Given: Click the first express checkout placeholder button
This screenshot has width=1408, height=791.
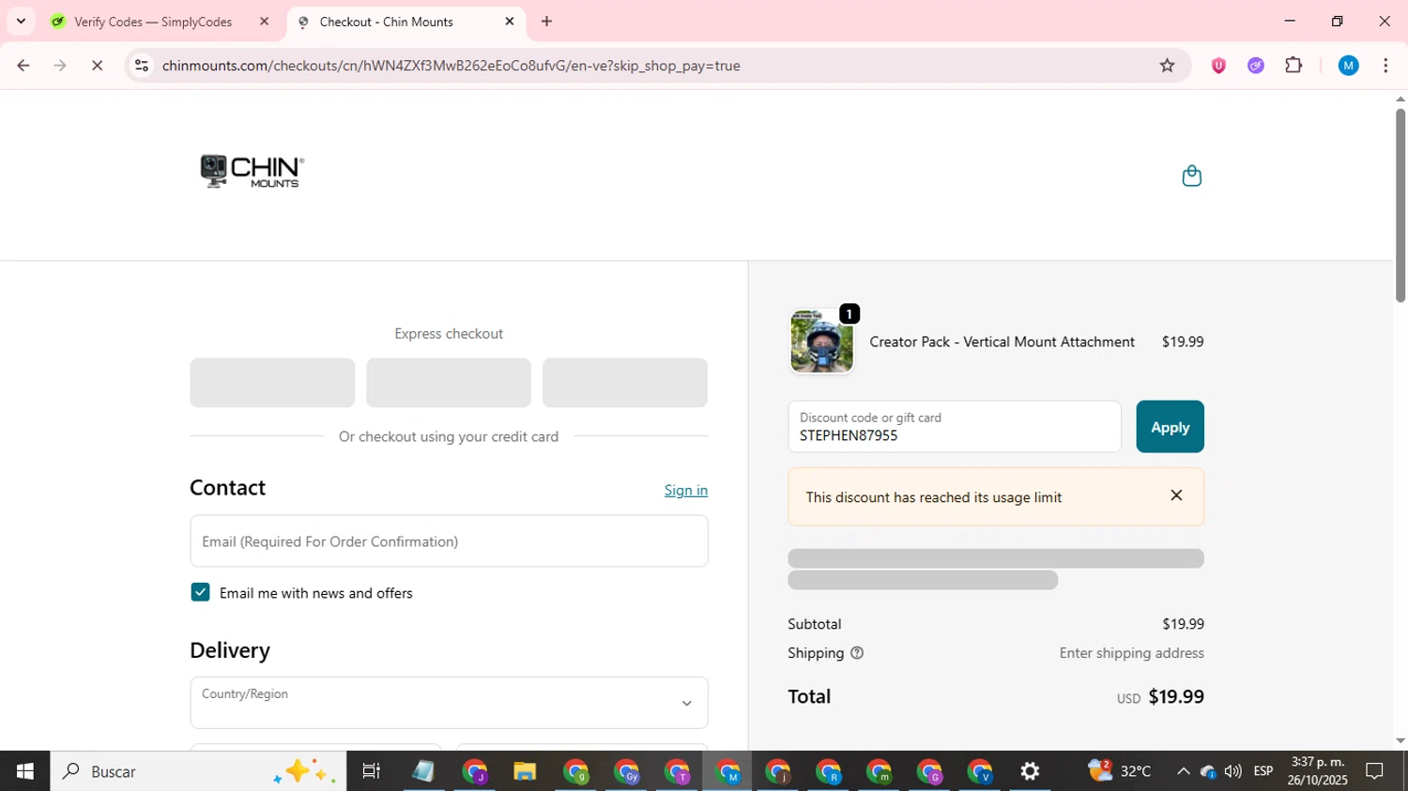Looking at the screenshot, I should (x=272, y=383).
